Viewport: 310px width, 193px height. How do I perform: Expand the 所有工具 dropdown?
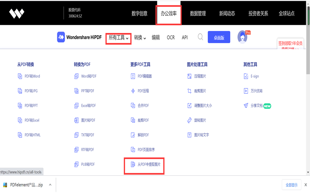point(118,38)
